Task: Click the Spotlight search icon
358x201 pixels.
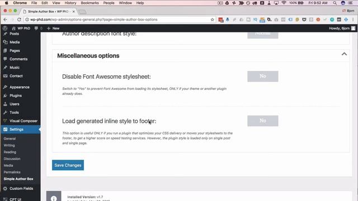Action: (x=335, y=3)
